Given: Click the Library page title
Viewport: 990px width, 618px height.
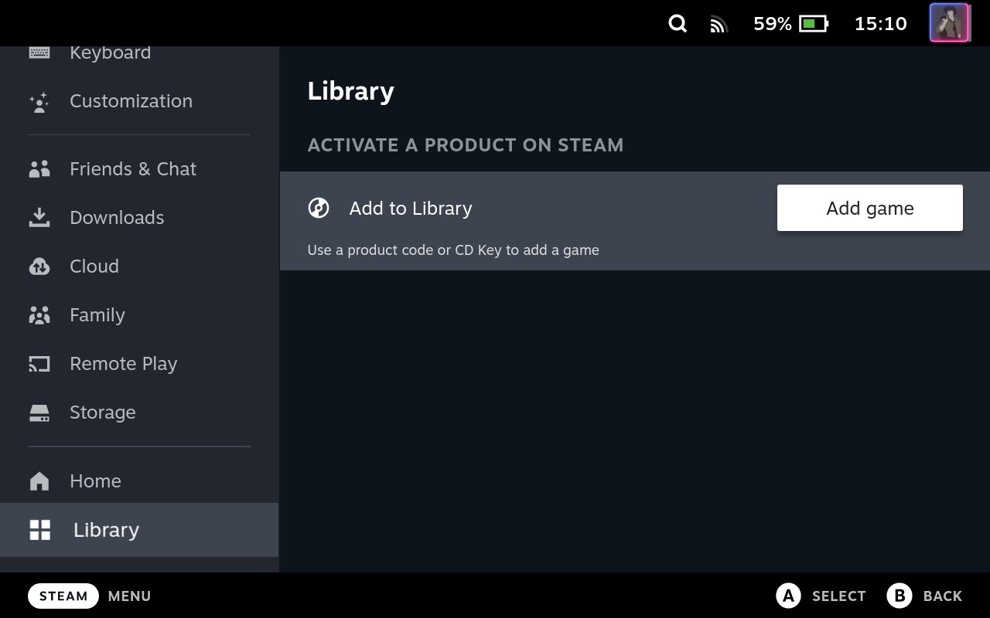Looking at the screenshot, I should tap(351, 91).
